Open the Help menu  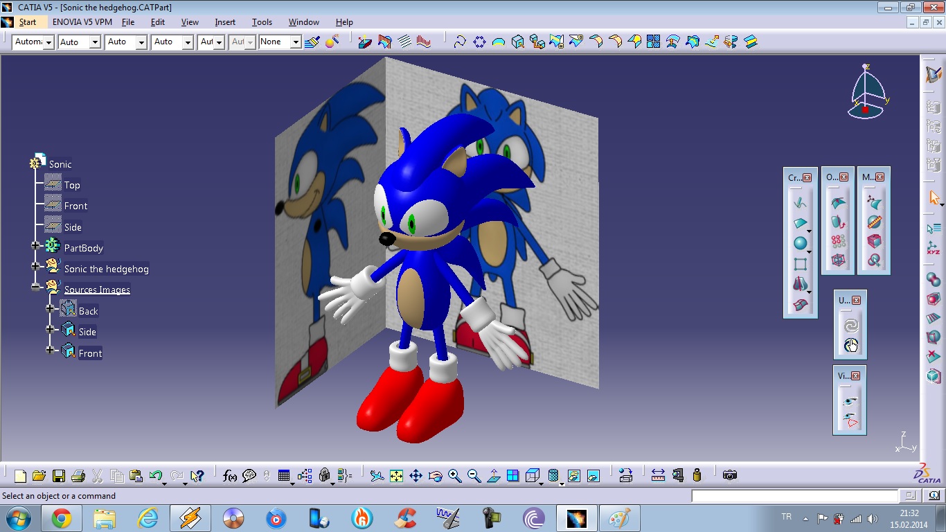[344, 22]
